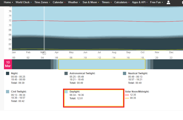Image resolution: width=183 pixels, height=120 pixels.
Task: Click the daylight bar in day timeline
Action: (x=102, y=64)
